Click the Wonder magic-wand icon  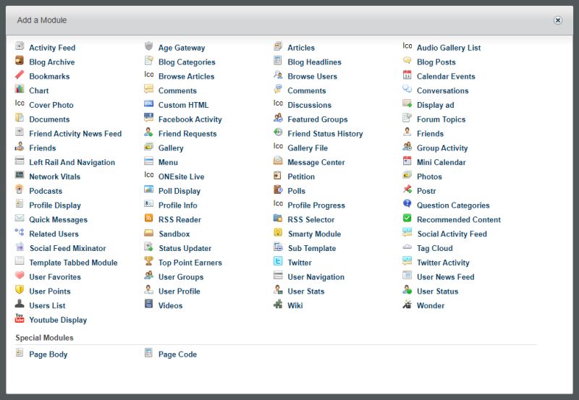407,304
